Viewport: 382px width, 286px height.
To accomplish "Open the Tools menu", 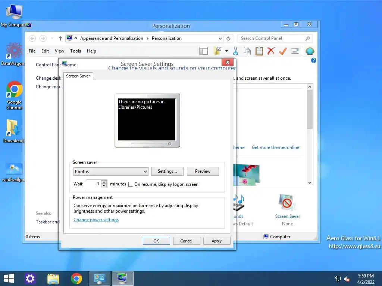I will [x=75, y=51].
